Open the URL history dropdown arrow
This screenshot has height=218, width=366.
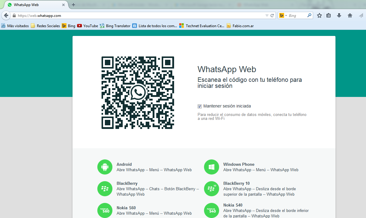(x=267, y=15)
